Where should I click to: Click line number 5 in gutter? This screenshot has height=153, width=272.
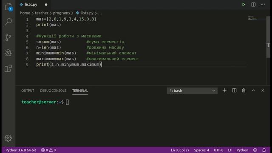pos(27,42)
